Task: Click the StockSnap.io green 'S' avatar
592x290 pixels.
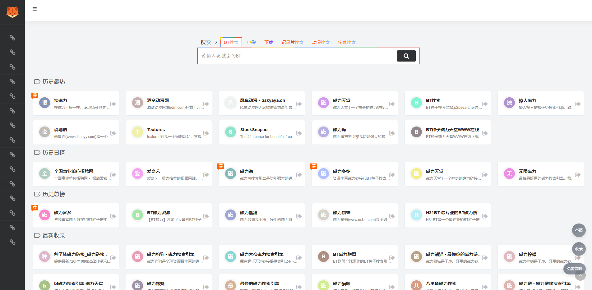Action: (x=230, y=132)
